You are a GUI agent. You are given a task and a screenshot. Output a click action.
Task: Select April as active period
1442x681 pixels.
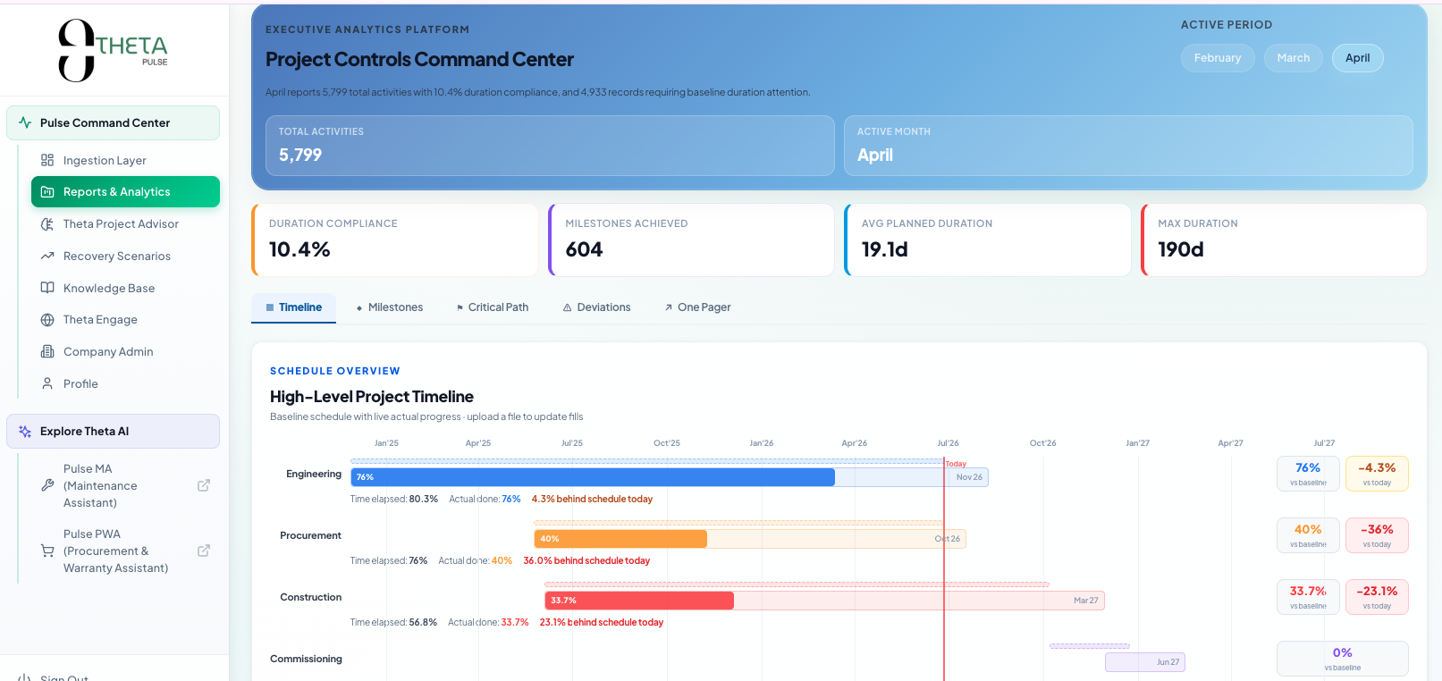(x=1357, y=58)
